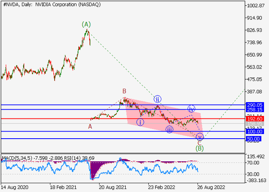Select the circled blue iv wave marker
Viewport: 269px width, 192px height.
point(191,108)
